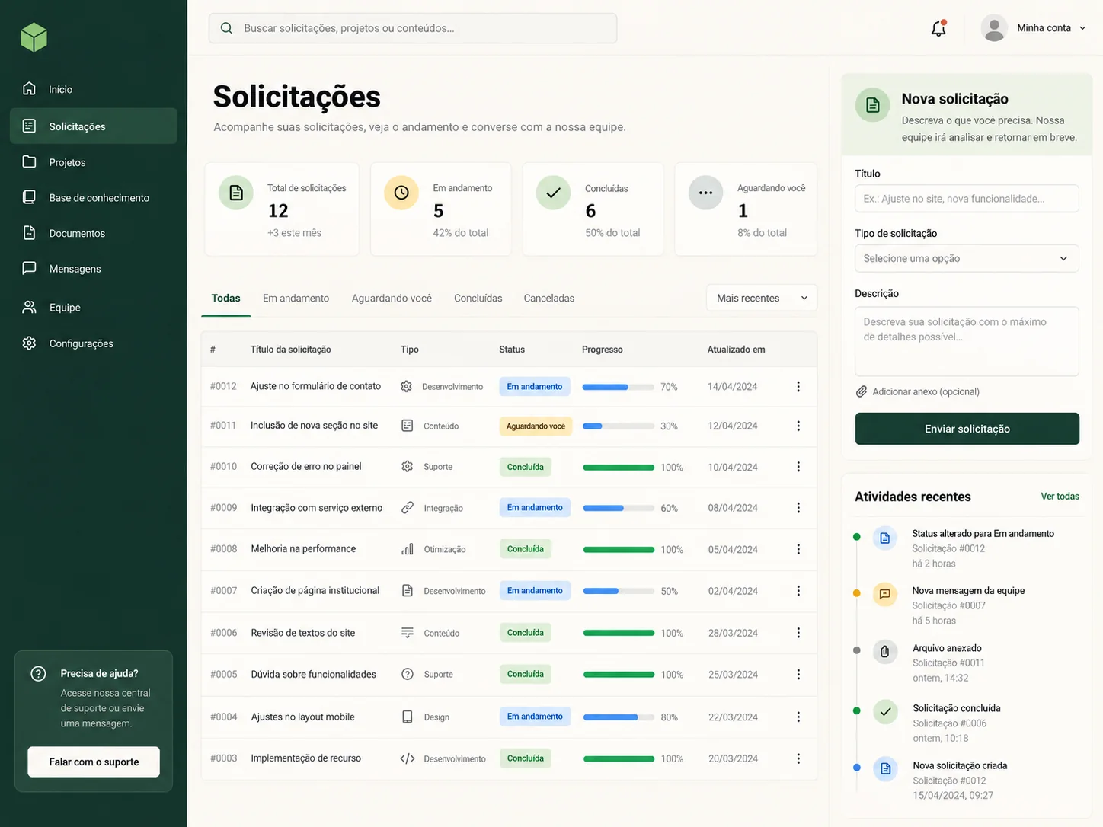Click the Enviar solicitação button
The image size is (1103, 827).
(967, 429)
